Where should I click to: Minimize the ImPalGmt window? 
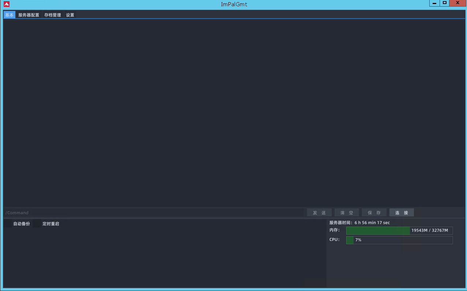[434, 3]
